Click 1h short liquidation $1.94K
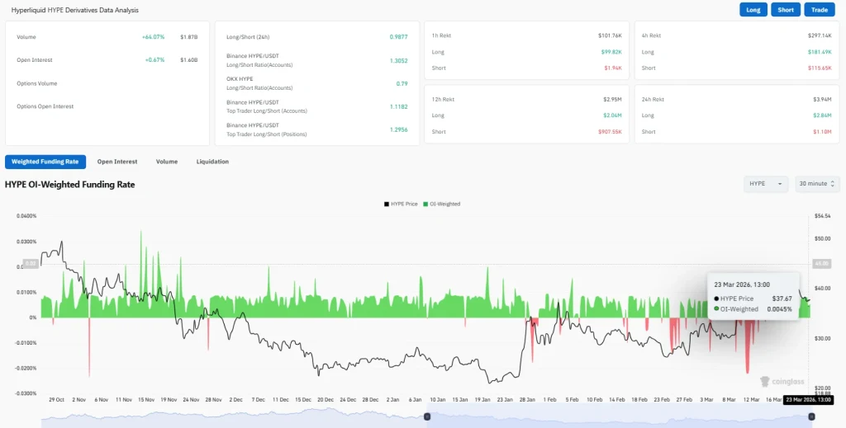Image resolution: width=846 pixels, height=428 pixels. point(613,68)
